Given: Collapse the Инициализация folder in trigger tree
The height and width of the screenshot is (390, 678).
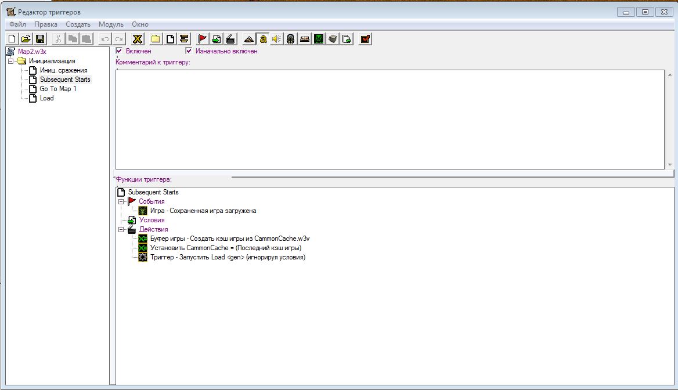Looking at the screenshot, I should (11, 61).
